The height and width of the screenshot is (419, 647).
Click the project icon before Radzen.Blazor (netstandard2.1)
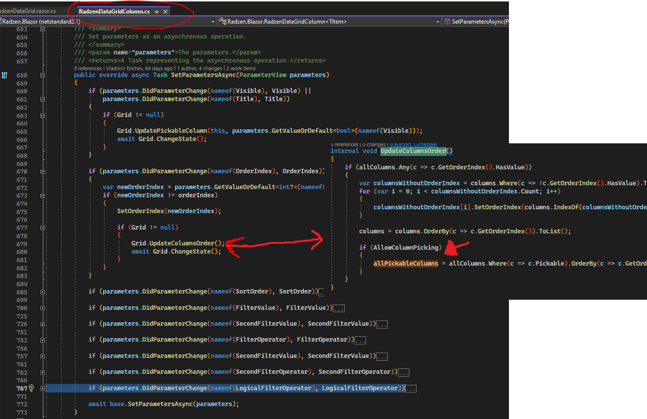[2, 21]
